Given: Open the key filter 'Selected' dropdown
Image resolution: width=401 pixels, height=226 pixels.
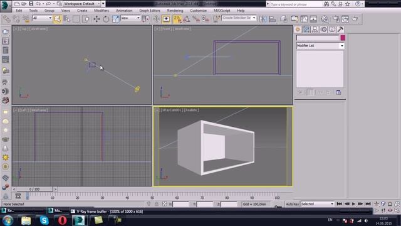Looking at the screenshot, I should coord(318,204).
